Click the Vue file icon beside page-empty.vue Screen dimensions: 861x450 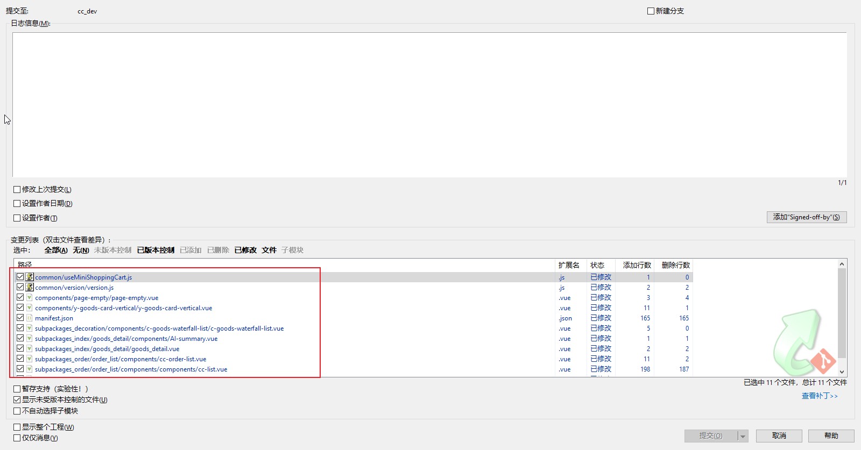pos(30,297)
